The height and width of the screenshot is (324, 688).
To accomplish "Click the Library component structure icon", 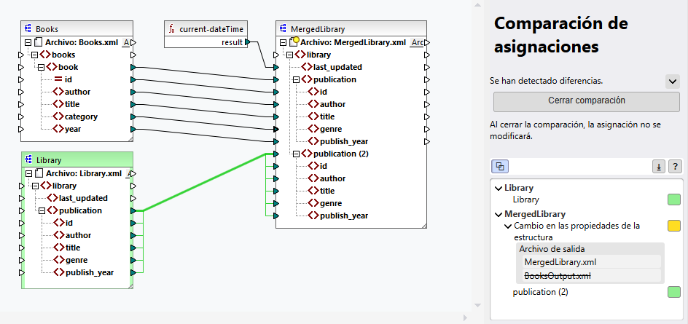I will [x=29, y=160].
